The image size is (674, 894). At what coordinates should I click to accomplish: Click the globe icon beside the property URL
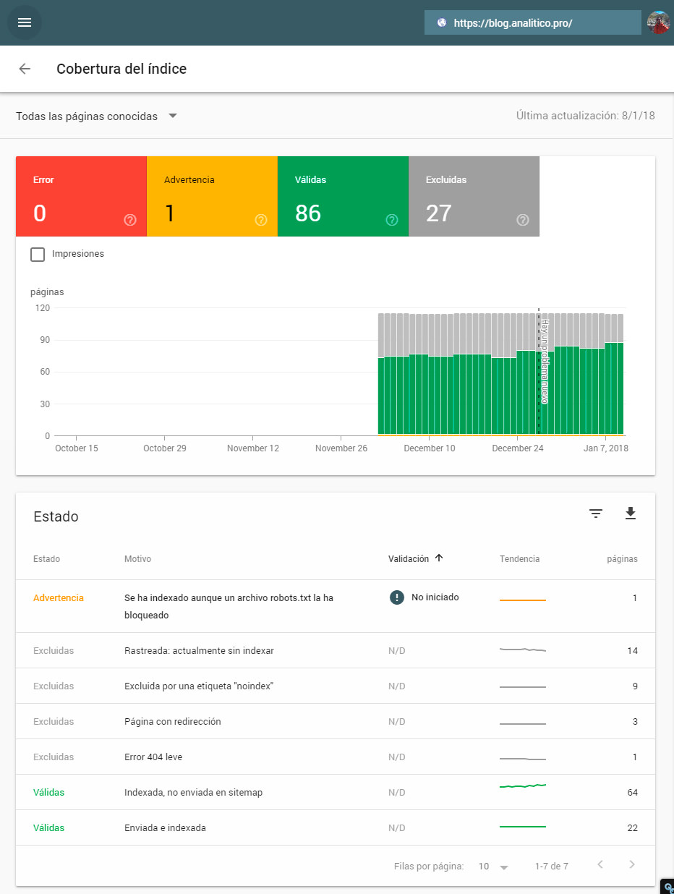coord(442,22)
